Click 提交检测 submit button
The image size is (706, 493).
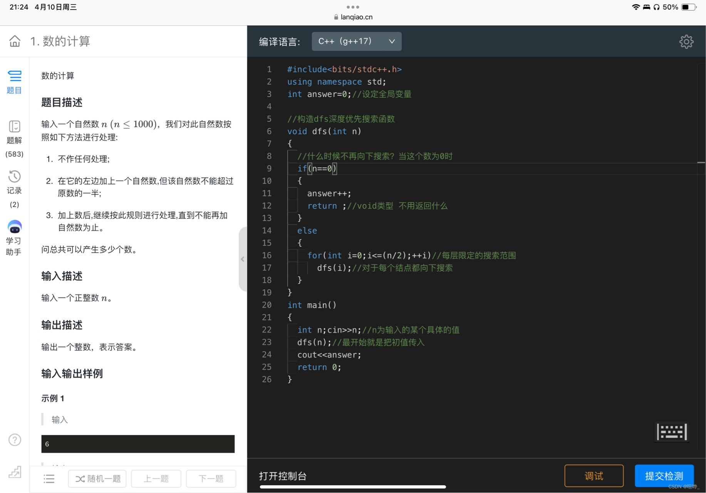pyautogui.click(x=664, y=476)
